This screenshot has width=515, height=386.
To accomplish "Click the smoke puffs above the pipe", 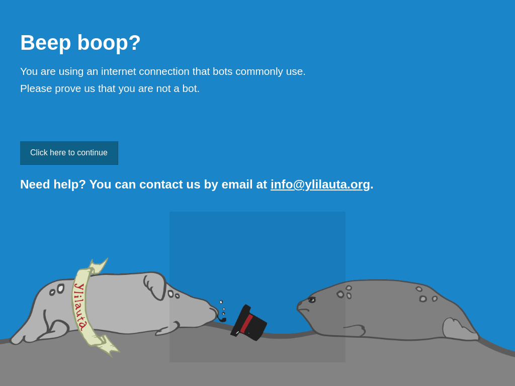I will (x=222, y=308).
